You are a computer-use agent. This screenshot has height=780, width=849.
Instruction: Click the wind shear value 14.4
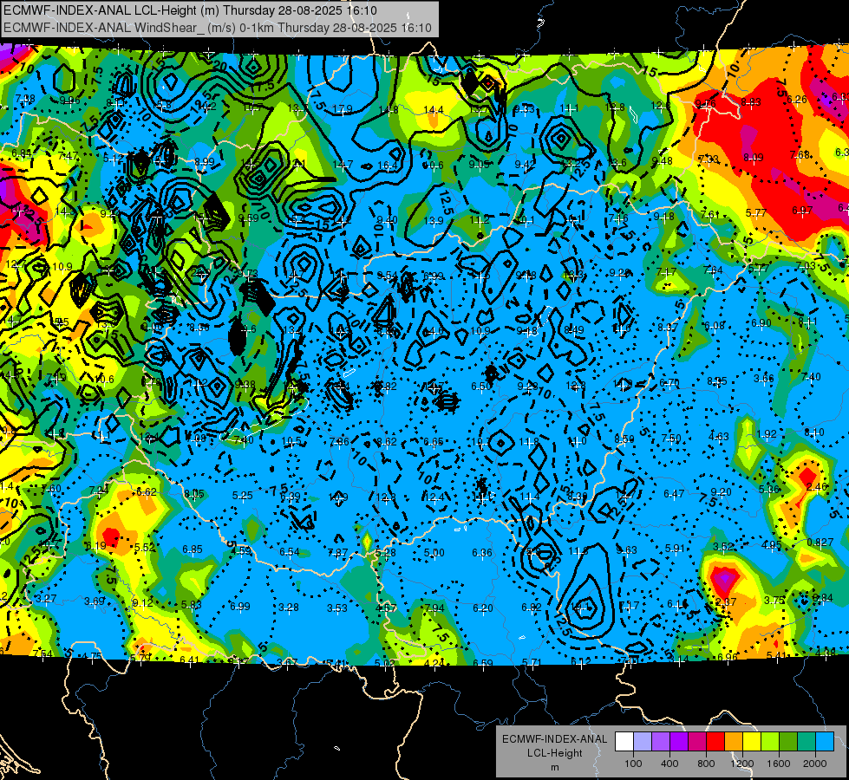(433, 110)
